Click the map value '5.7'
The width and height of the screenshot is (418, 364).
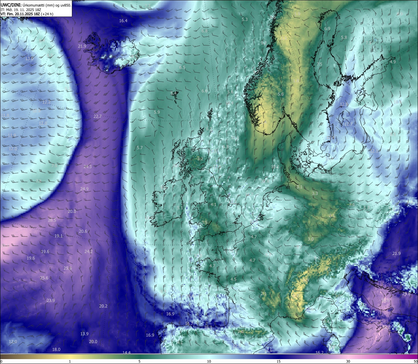tap(140, 148)
